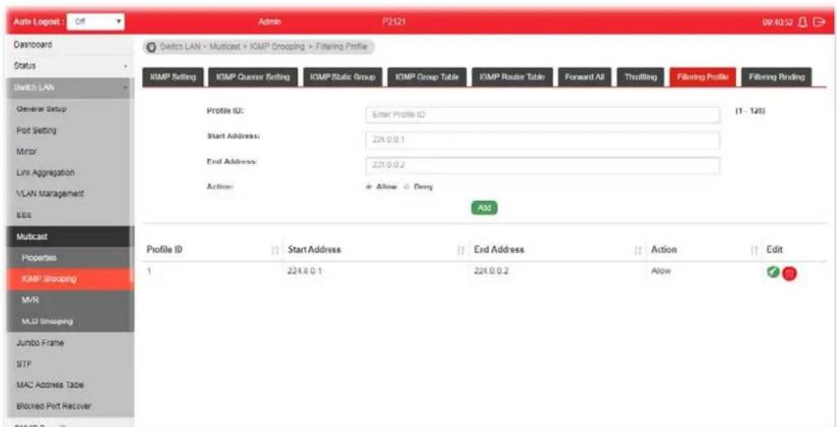Click Admin label in top header
Viewport: 837px width, 427px height.
pyautogui.click(x=270, y=22)
